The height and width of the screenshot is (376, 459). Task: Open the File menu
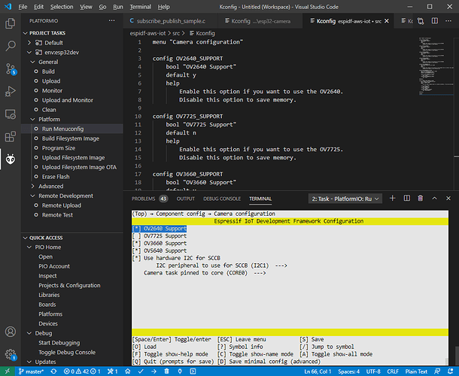(23, 7)
